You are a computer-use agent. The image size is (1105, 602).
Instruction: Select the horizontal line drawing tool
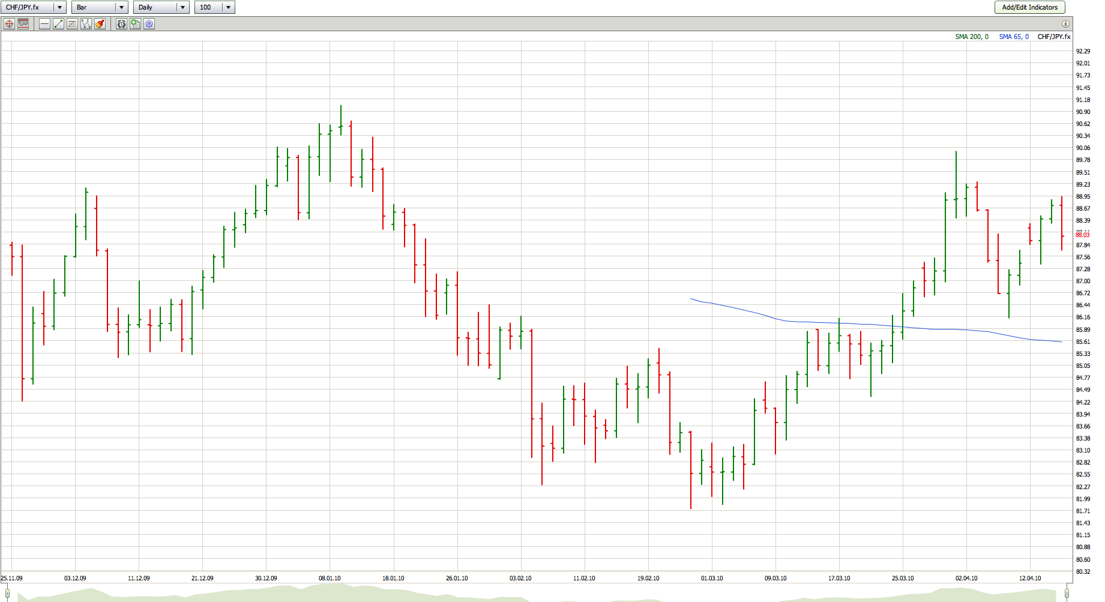(44, 24)
